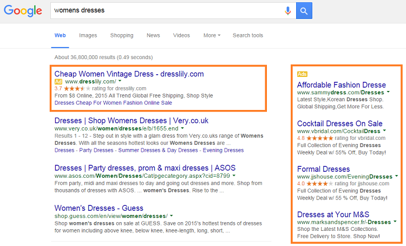Expand the More menu dropdown

point(212,36)
